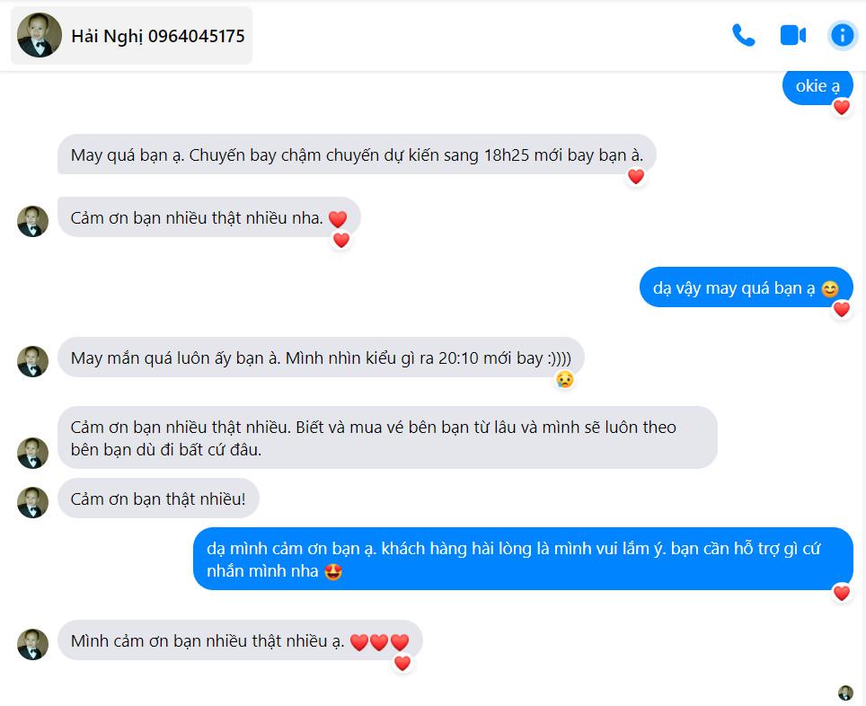Click the seen-by avatar at the bottom right
The width and height of the screenshot is (866, 706).
tap(845, 693)
